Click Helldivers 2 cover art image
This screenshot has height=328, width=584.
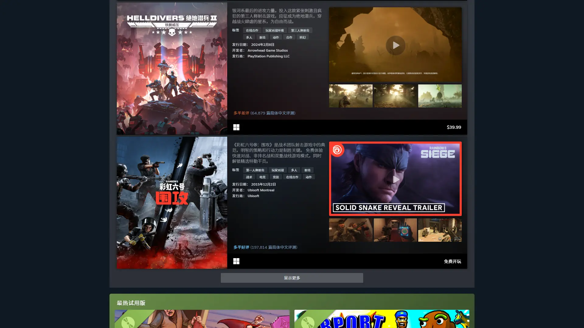click(172, 68)
